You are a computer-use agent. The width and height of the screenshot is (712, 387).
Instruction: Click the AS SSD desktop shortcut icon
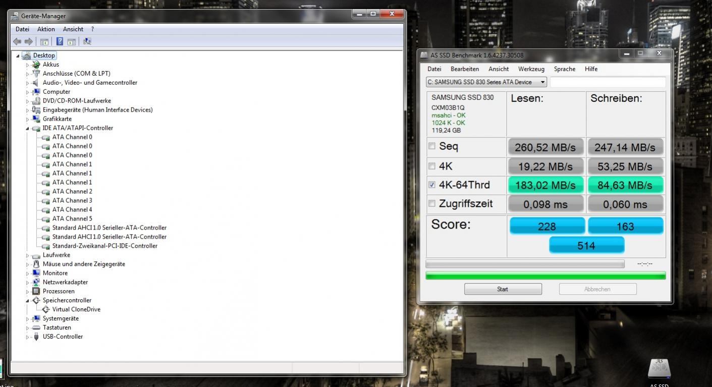coord(659,369)
